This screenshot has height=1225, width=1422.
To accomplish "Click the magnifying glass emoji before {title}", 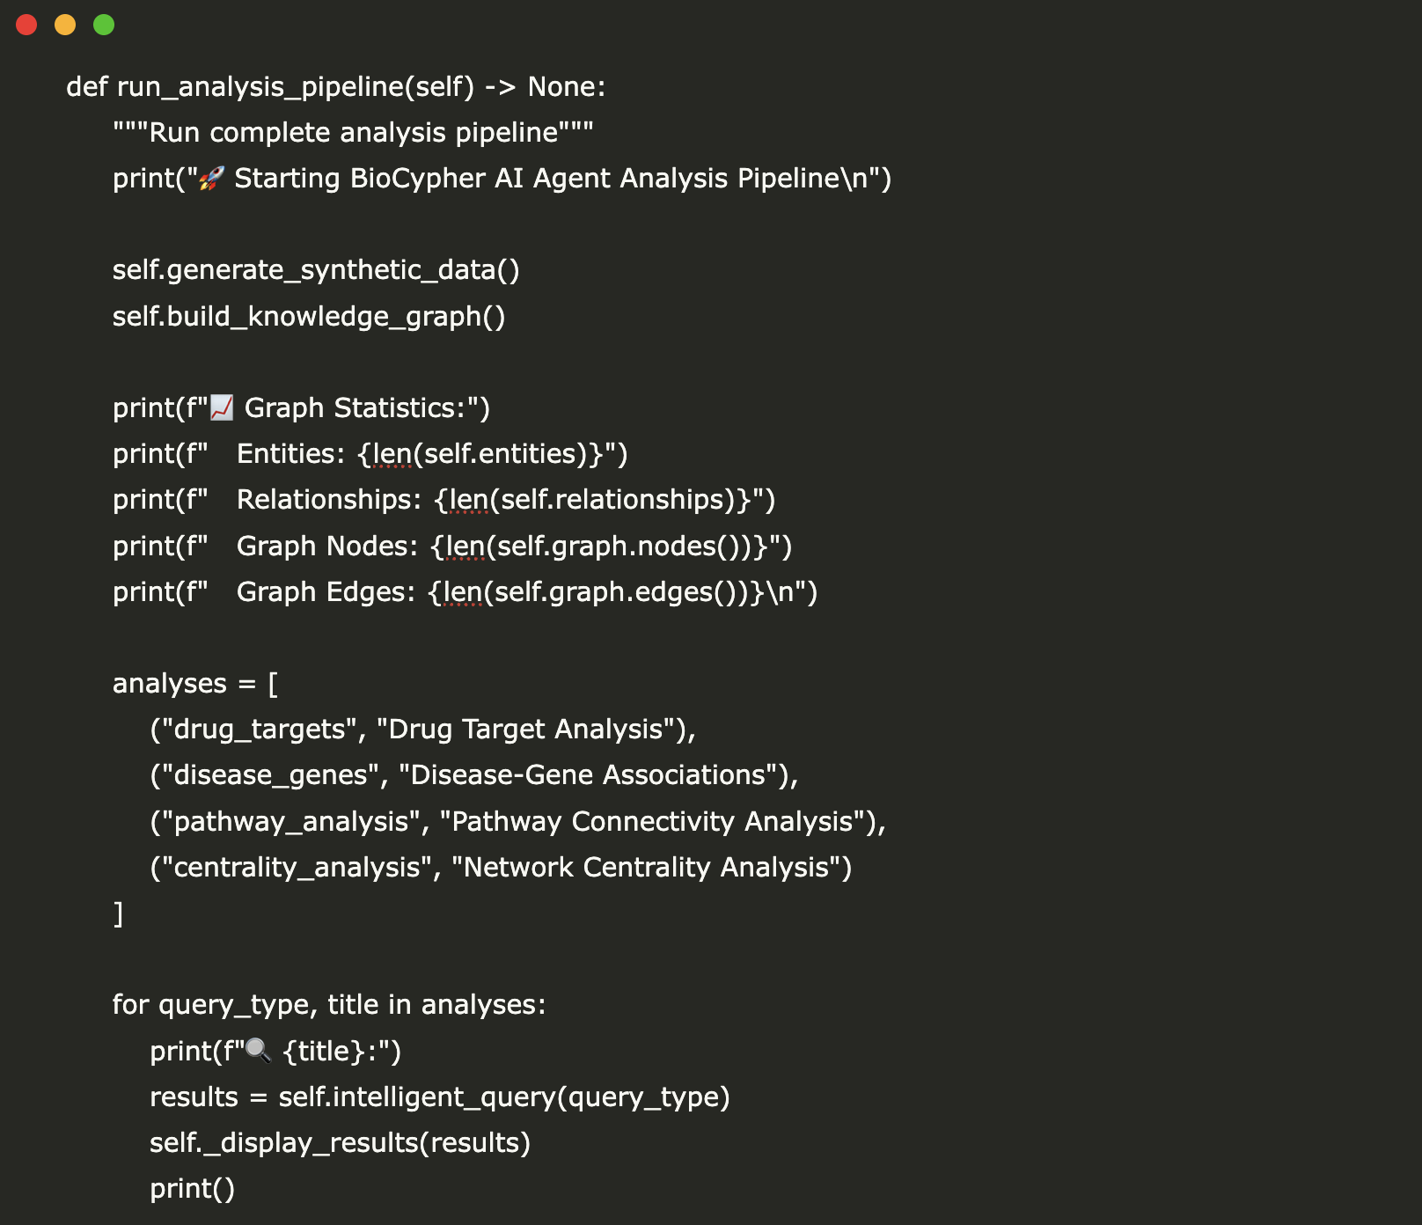I will coord(258,1050).
